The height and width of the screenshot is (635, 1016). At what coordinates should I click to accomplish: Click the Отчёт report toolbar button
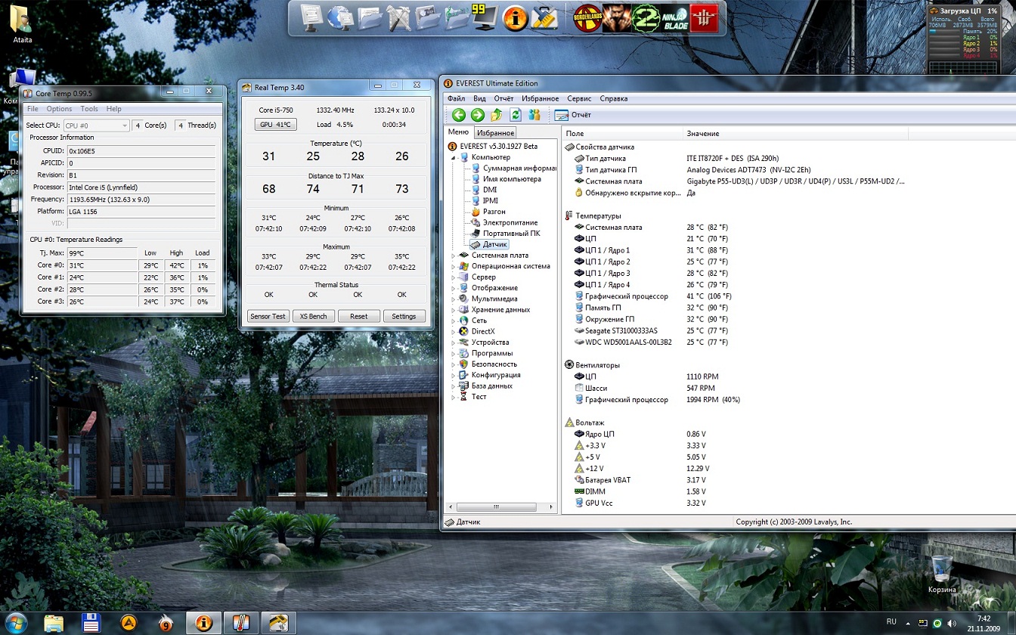(x=573, y=115)
